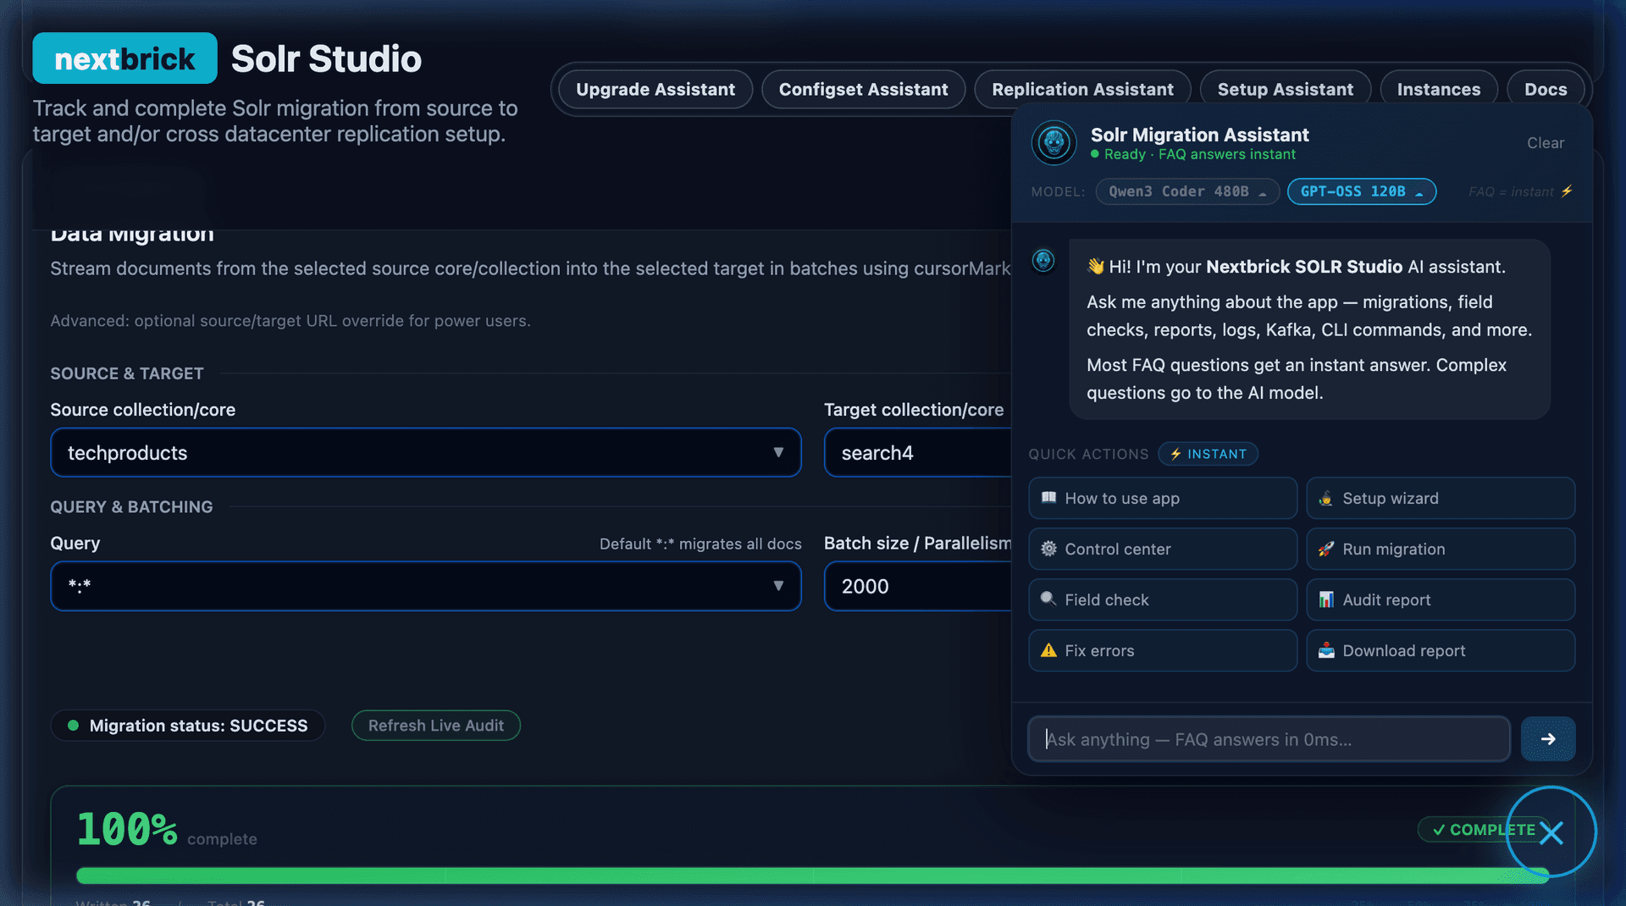Click the lightning bolt next to FAQ = instant
1626x906 pixels.
click(x=1567, y=191)
